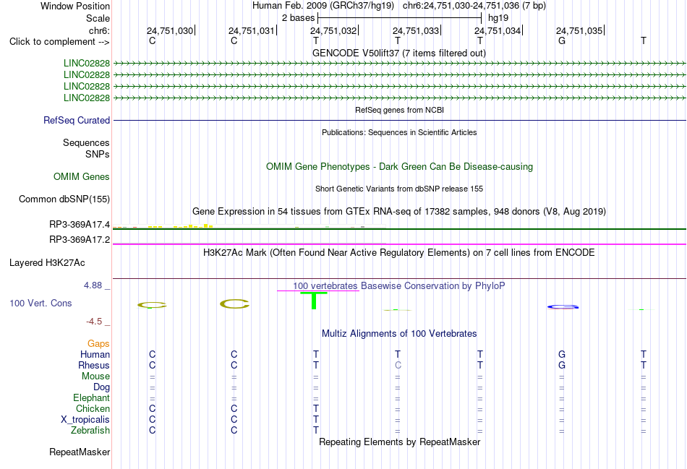Click the Elephant alignment row label
This screenshot has width=687, height=469.
91,397
